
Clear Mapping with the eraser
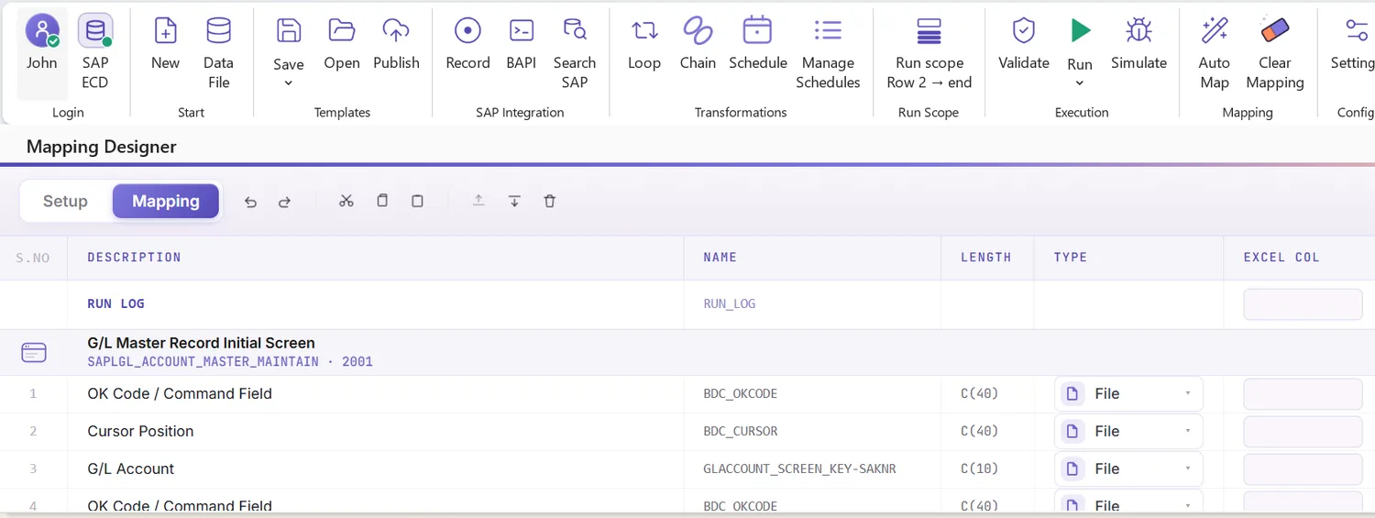pyautogui.click(x=1275, y=52)
